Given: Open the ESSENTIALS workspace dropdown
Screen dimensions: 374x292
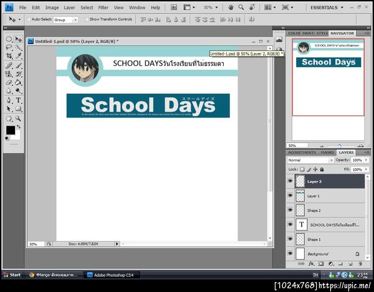Looking at the screenshot, I should click(327, 7).
